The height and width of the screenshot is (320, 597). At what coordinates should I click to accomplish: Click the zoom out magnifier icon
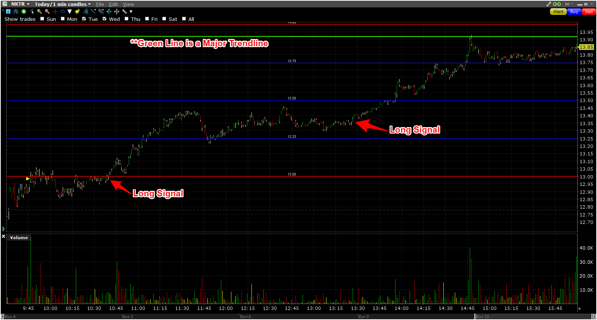click(x=47, y=12)
